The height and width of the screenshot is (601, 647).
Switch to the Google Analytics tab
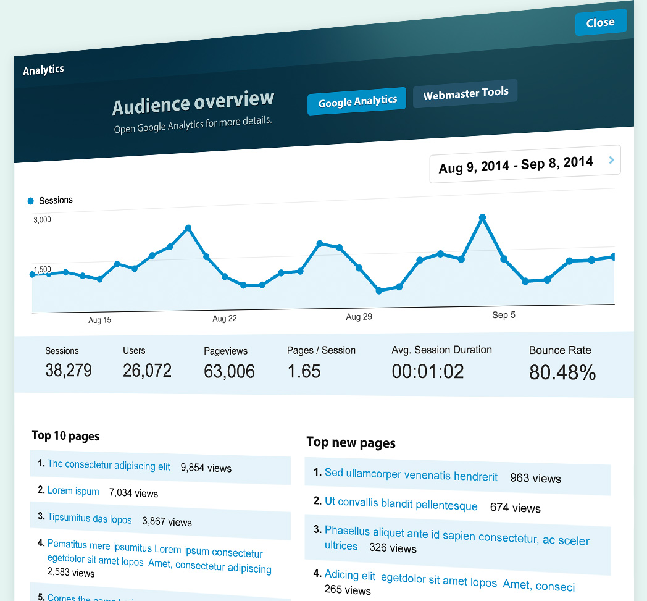point(357,101)
